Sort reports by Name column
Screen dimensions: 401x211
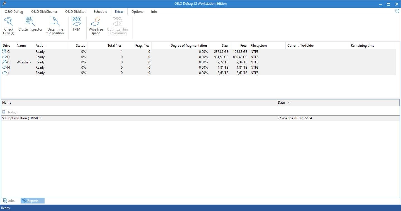click(139, 103)
